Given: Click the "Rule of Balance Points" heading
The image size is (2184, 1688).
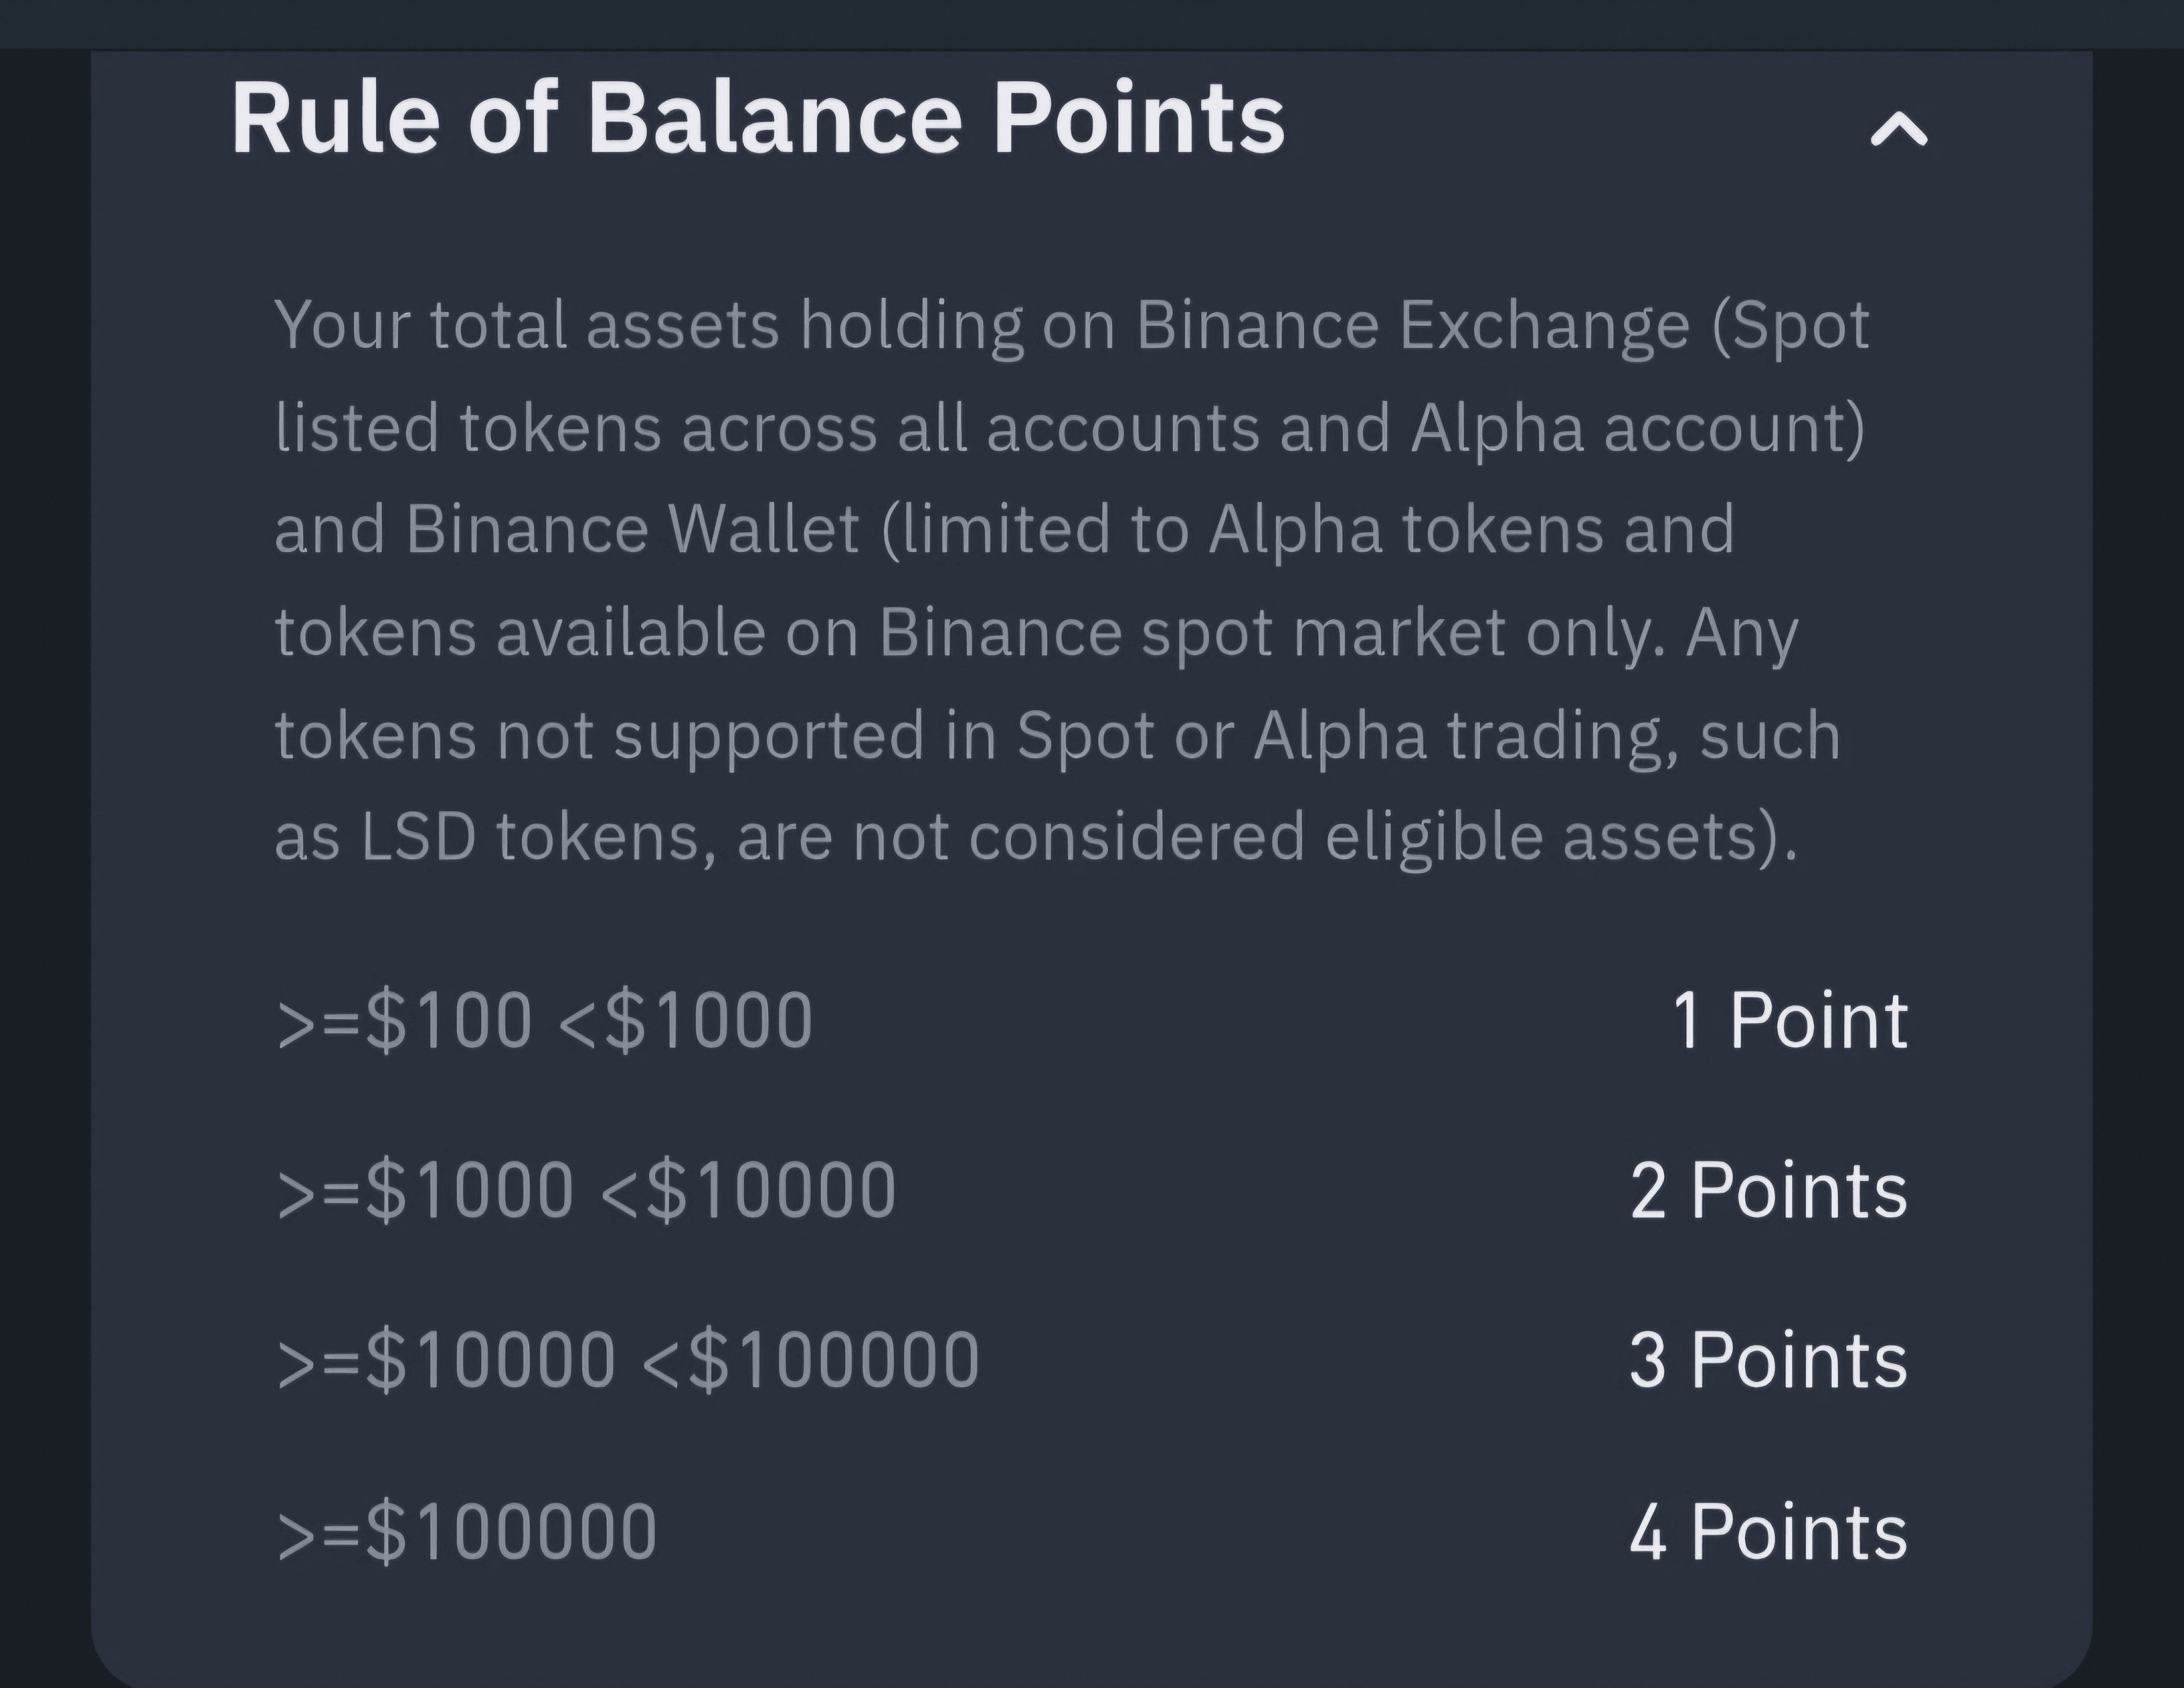Looking at the screenshot, I should pyautogui.click(x=757, y=119).
